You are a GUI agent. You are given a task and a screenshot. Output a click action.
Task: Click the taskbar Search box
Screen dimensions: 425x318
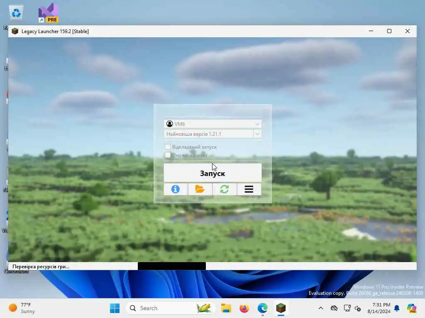click(171, 308)
